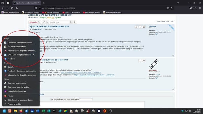Open Firefox hamburger application menu

(200, 8)
